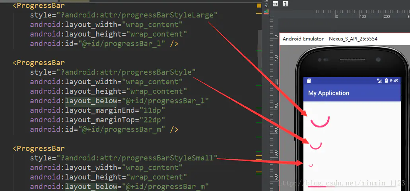
Task: Click the progressBarStyleSmall style line
Action: pos(124,158)
